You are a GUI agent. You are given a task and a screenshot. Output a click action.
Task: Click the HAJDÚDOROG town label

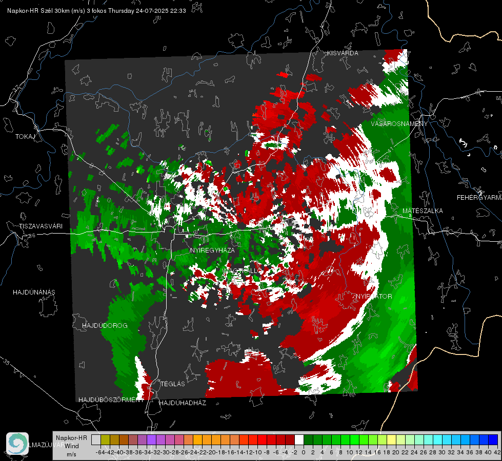click(105, 325)
